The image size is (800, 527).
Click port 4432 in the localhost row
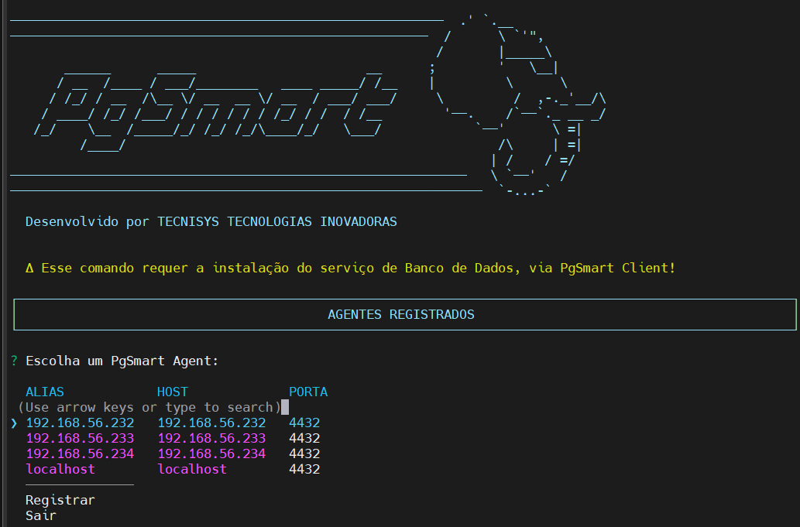[304, 469]
